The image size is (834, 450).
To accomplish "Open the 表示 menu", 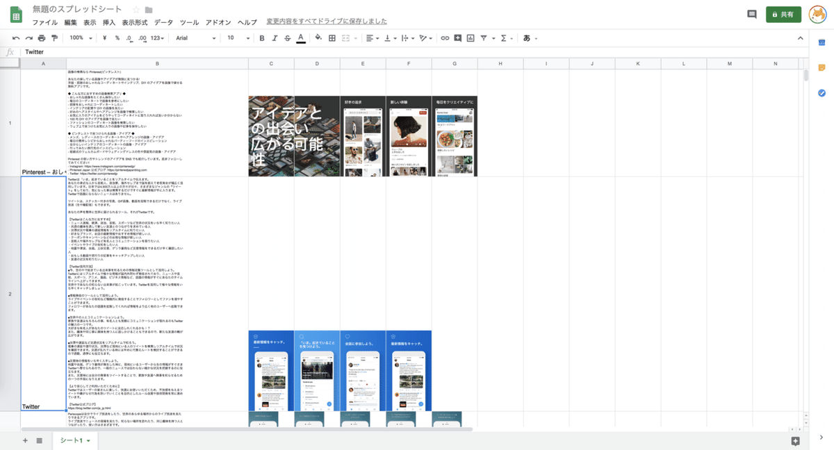I will pos(90,22).
